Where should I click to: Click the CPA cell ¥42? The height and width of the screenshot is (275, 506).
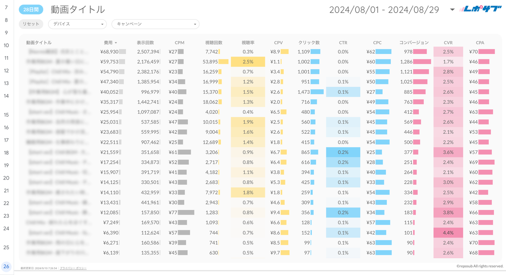(x=473, y=193)
